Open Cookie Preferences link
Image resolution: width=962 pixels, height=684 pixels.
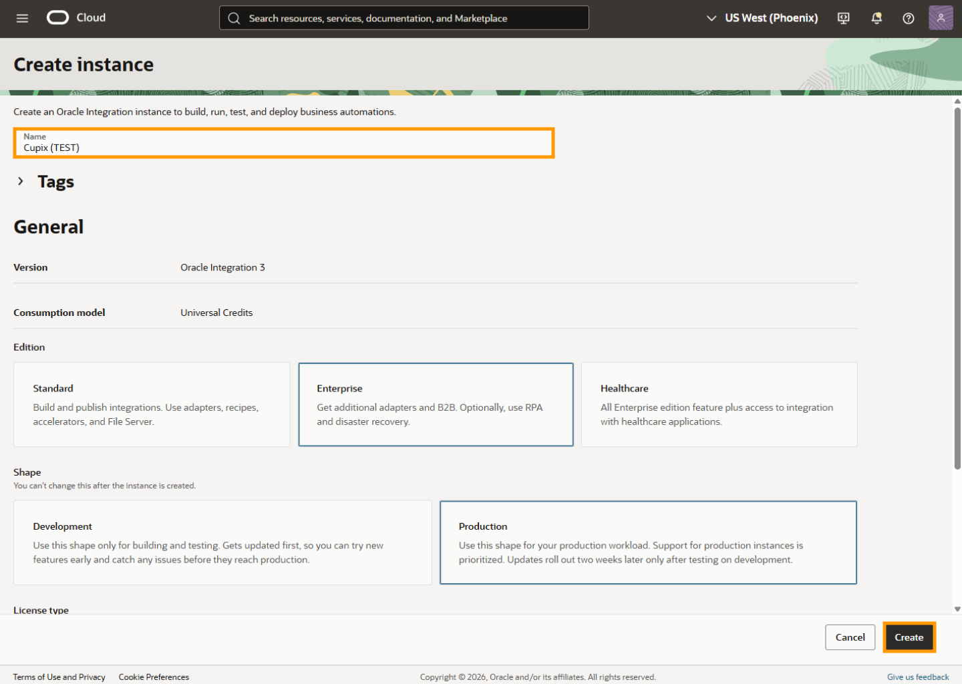(154, 677)
